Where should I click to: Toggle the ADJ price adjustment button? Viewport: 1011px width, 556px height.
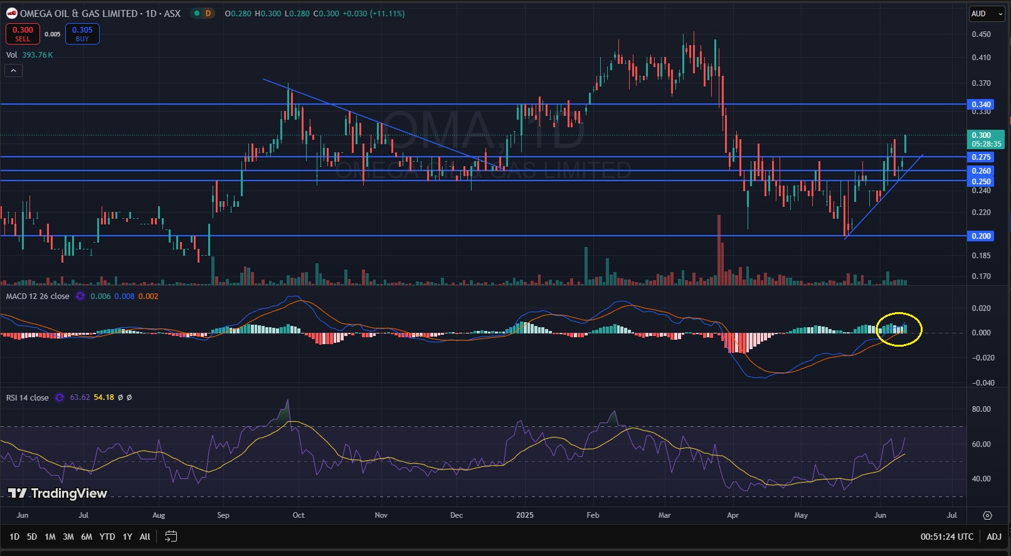pos(994,537)
